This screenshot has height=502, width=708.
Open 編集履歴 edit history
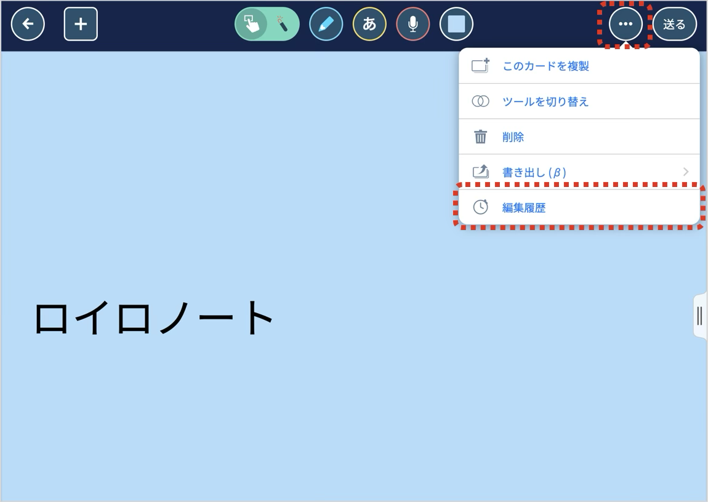coord(579,207)
